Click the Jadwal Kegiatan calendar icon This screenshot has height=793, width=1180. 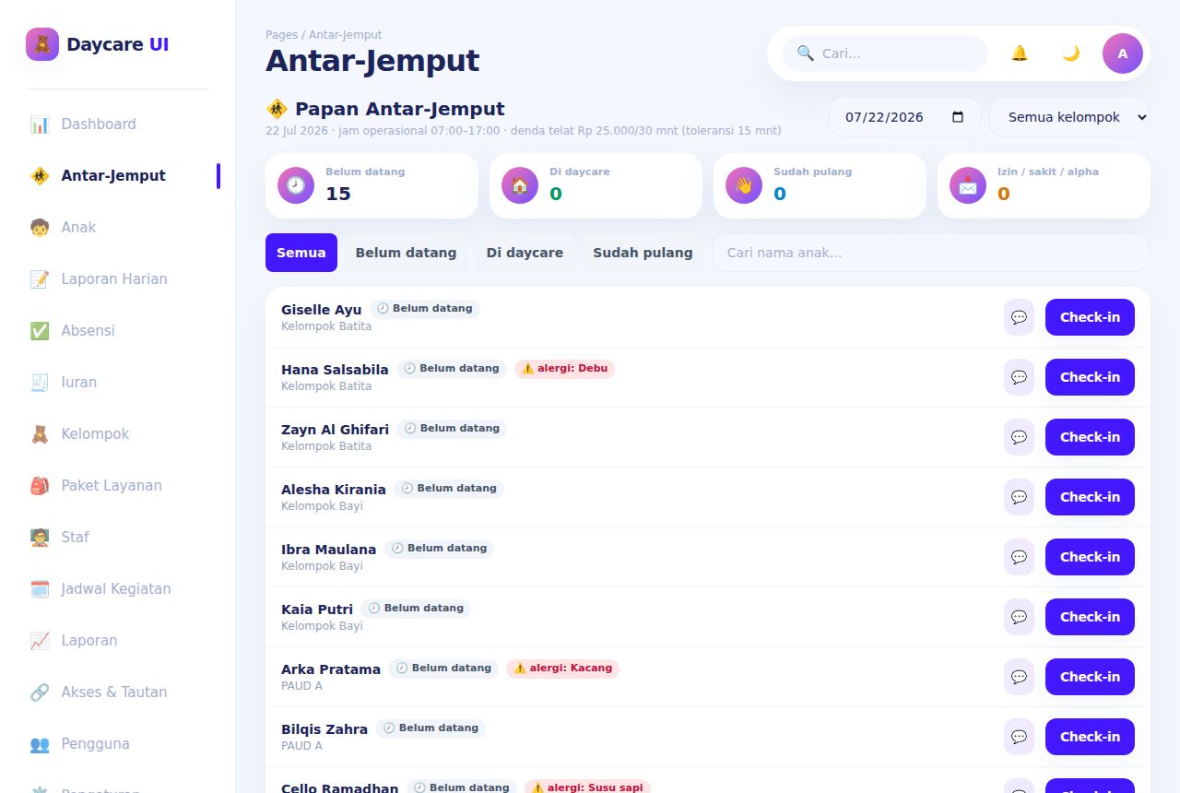click(40, 589)
